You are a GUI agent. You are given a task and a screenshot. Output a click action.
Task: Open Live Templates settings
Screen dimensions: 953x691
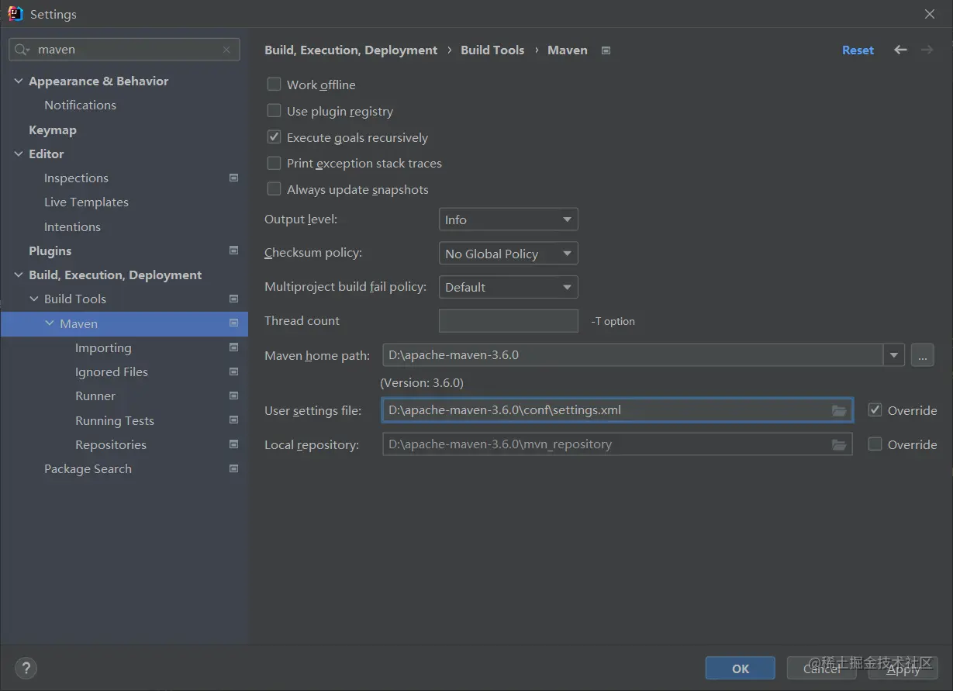[86, 202]
